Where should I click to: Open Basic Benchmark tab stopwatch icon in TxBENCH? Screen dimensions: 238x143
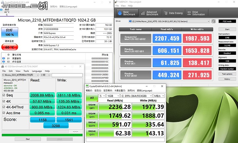[120, 13]
